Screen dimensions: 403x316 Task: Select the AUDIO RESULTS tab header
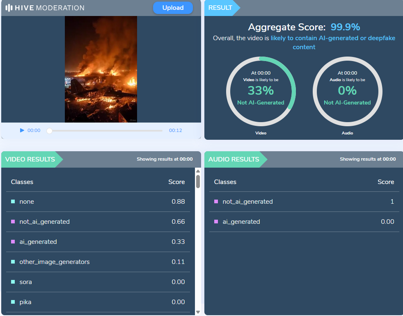pos(234,159)
